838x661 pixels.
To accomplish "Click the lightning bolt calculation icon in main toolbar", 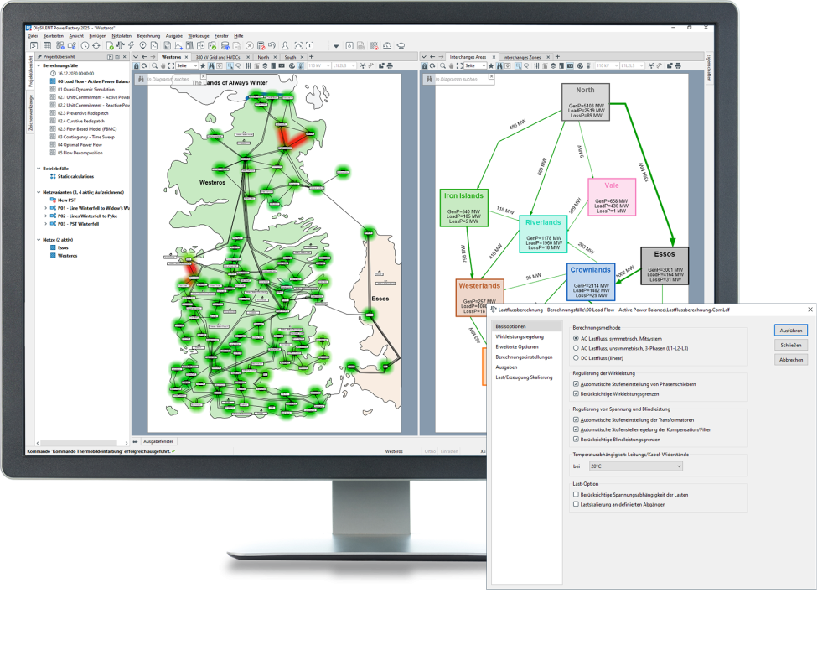I will (x=132, y=45).
